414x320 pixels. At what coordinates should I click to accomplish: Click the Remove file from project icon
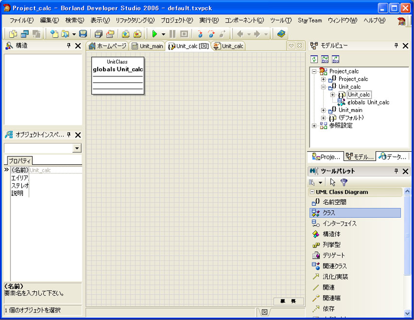pyautogui.click(x=137, y=34)
